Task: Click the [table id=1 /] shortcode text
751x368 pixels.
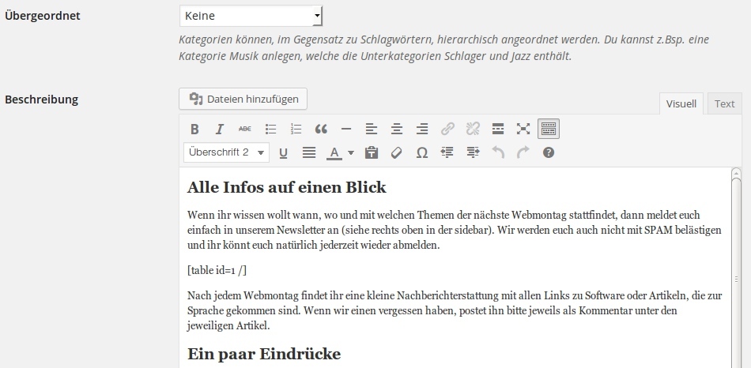Action: (x=217, y=270)
